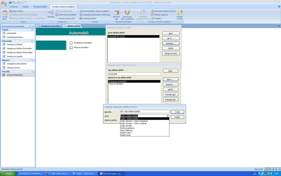
Task: Collapse the navigation pane with «
Action: [x=33, y=26]
